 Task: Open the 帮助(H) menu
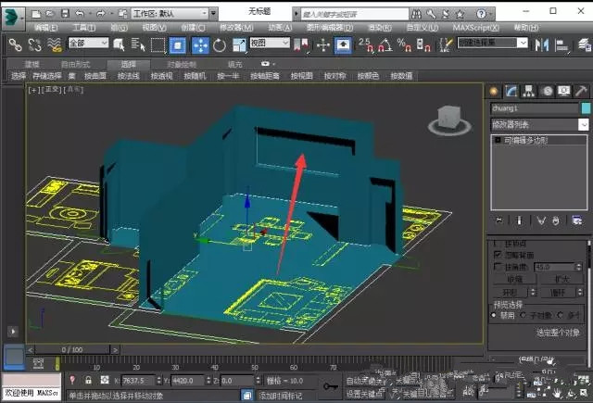pyautogui.click(x=526, y=28)
